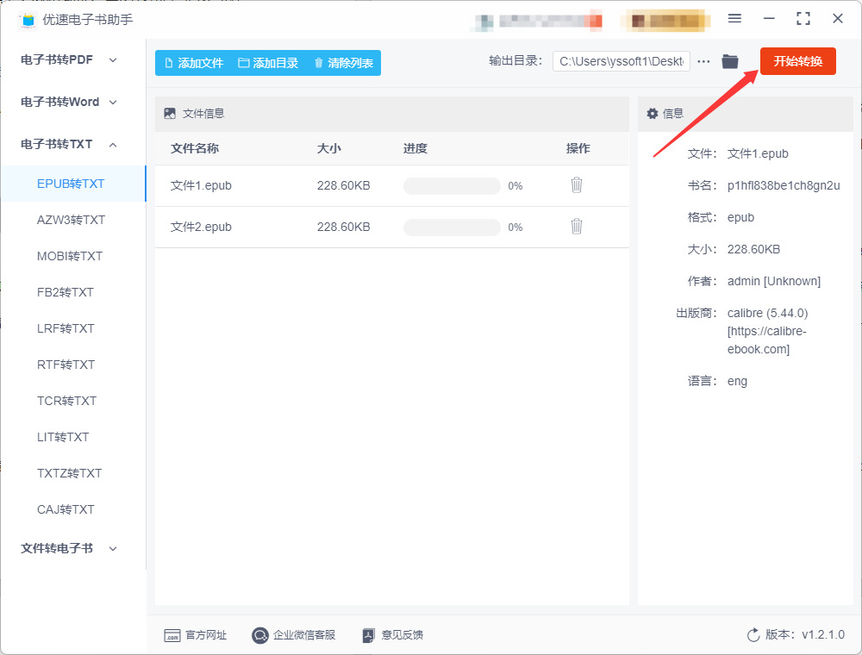Click the 优速电子书助手 app logo
The height and width of the screenshot is (655, 862).
click(x=28, y=21)
